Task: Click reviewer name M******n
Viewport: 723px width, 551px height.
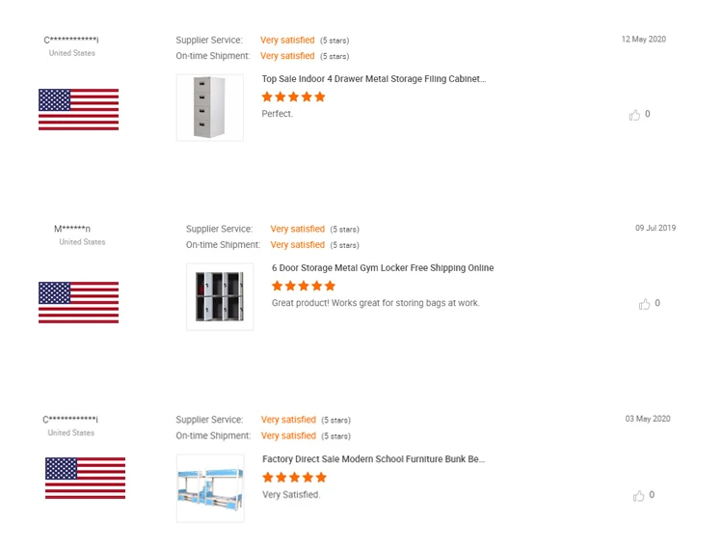Action: [72, 229]
